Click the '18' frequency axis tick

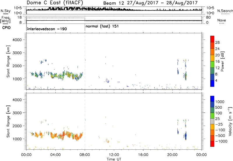point(20,17)
